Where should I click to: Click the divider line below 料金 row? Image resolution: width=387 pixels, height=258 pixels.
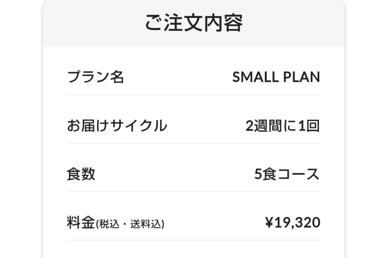pos(193,240)
